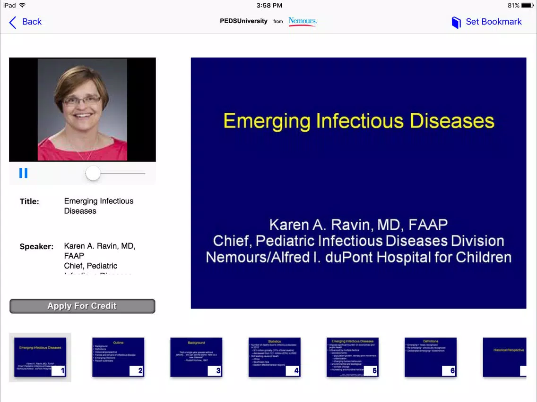537x402 pixels.
Task: Open slide thumbnail 2 Outline
Action: (x=118, y=357)
